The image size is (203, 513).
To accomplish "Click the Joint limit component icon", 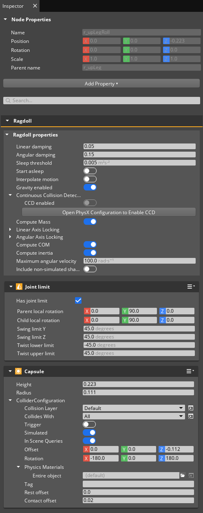I will pos(18,287).
